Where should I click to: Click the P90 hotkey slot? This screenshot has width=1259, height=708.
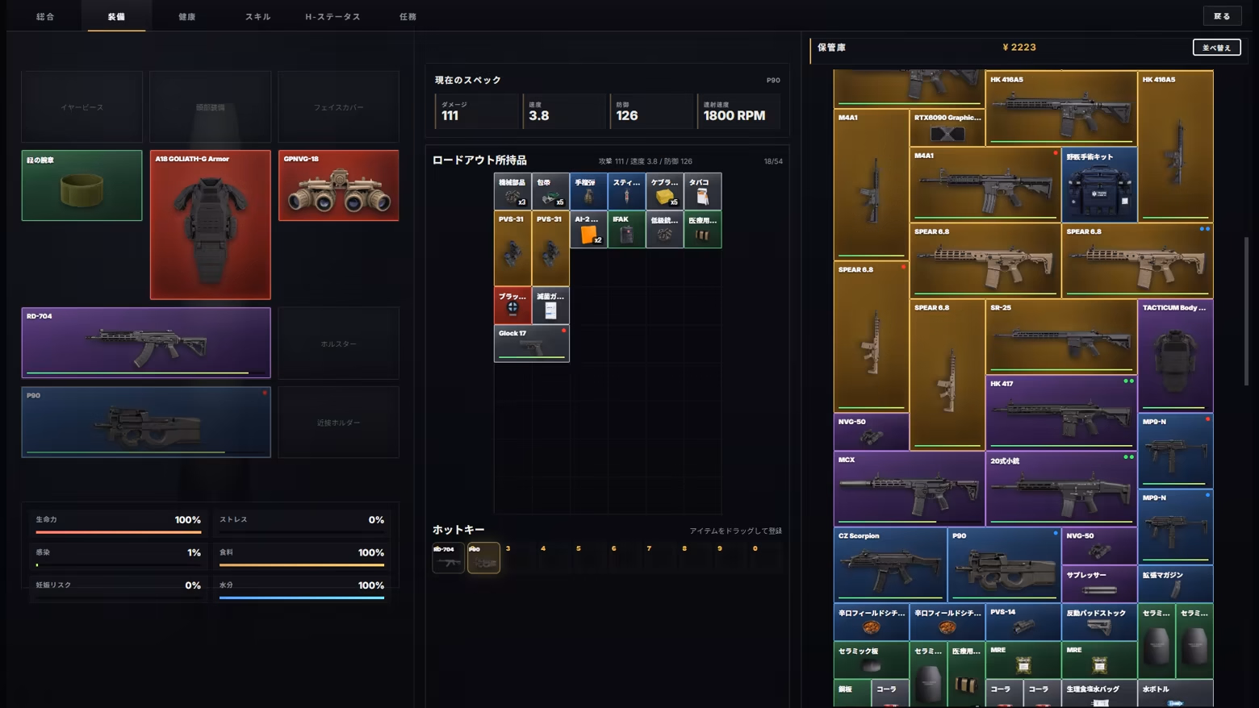(x=483, y=558)
